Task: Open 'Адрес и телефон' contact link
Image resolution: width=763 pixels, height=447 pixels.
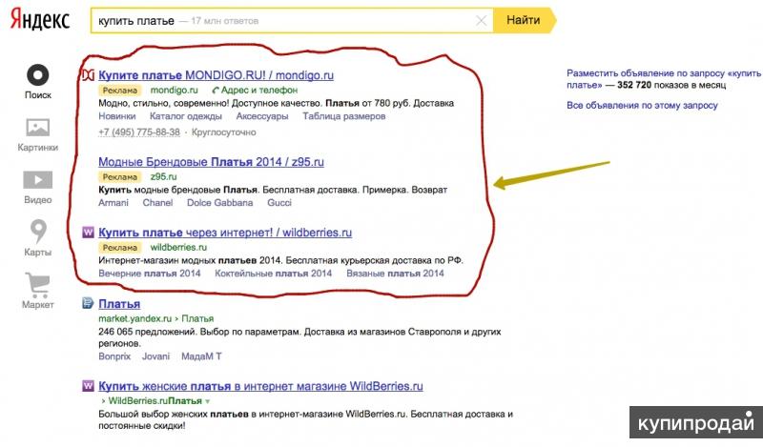Action: pyautogui.click(x=255, y=90)
